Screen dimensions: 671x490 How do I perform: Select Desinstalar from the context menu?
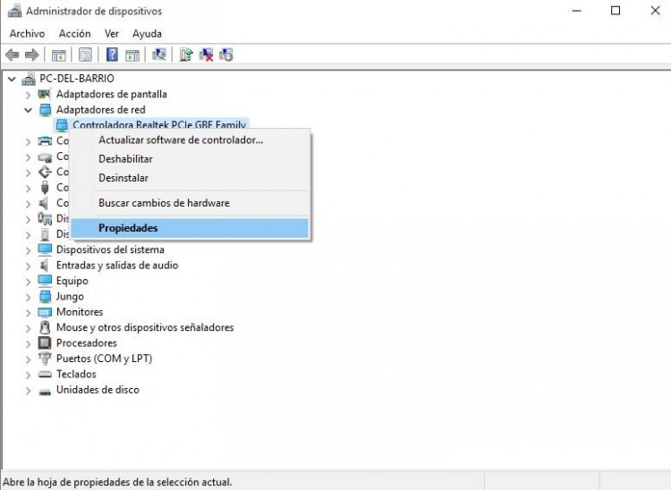(123, 178)
